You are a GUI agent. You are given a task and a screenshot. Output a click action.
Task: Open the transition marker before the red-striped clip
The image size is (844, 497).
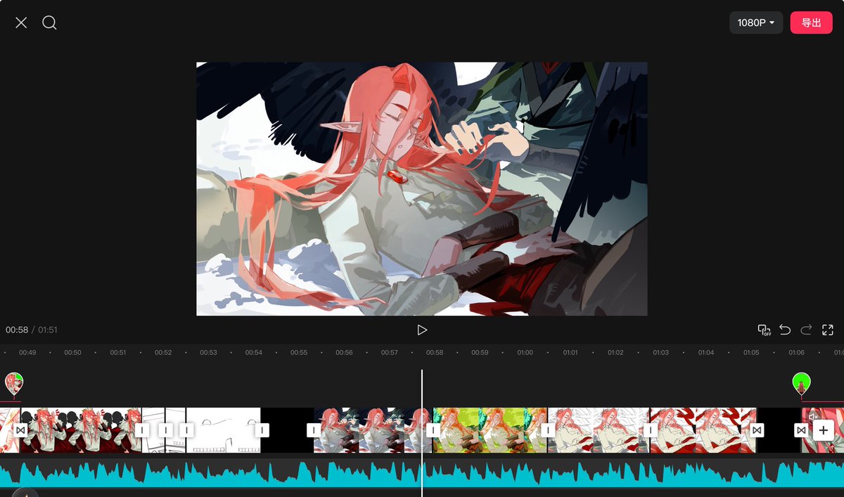click(651, 430)
